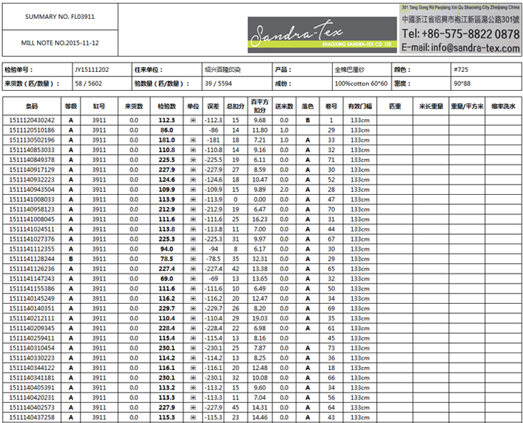Select the Chinese address line ending 301號

[461, 20]
